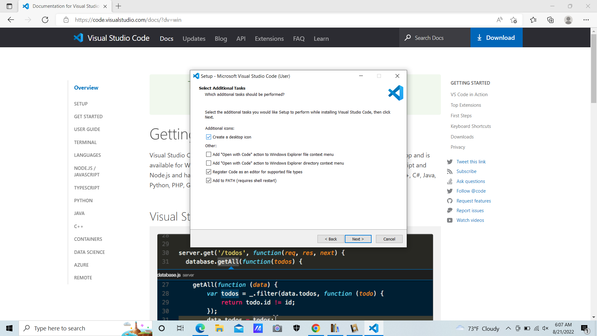The width and height of the screenshot is (597, 336).
Task: Close the Documentation for Visual Studio tab
Action: pyautogui.click(x=105, y=6)
